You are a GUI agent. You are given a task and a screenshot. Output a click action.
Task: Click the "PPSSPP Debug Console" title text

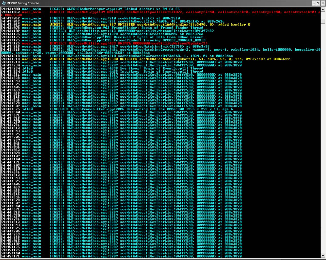[23, 3]
